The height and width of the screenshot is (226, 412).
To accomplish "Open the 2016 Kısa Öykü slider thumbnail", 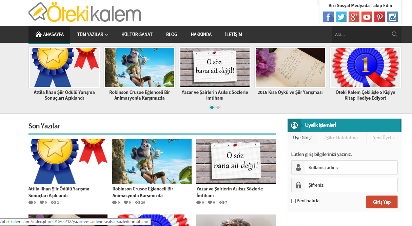I will tap(290, 67).
